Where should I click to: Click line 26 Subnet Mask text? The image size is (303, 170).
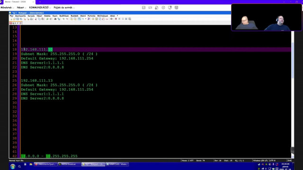(59, 85)
